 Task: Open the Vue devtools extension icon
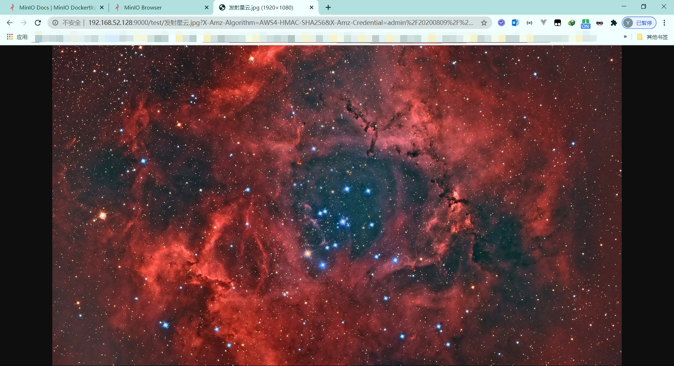[543, 23]
